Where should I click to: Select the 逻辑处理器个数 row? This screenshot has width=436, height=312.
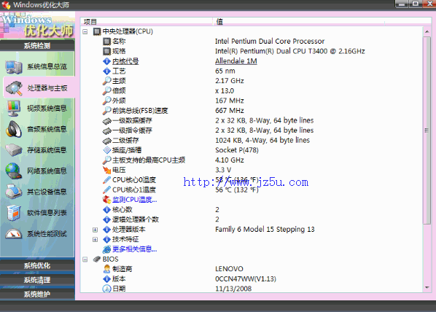pos(252,219)
